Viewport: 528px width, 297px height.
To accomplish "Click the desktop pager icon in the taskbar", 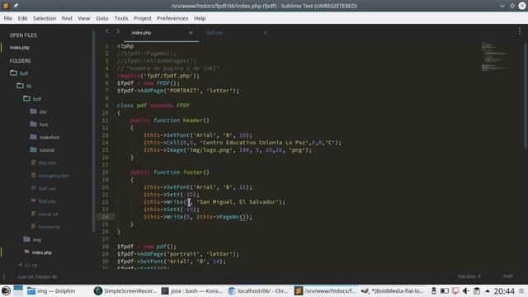I will point(18,290).
